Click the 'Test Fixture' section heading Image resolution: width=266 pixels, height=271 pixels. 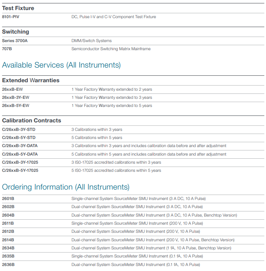click(18, 8)
